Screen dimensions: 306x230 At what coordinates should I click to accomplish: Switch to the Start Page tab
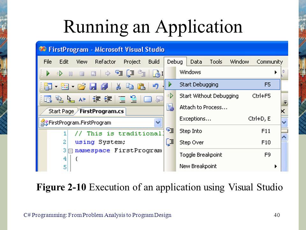tap(61, 111)
